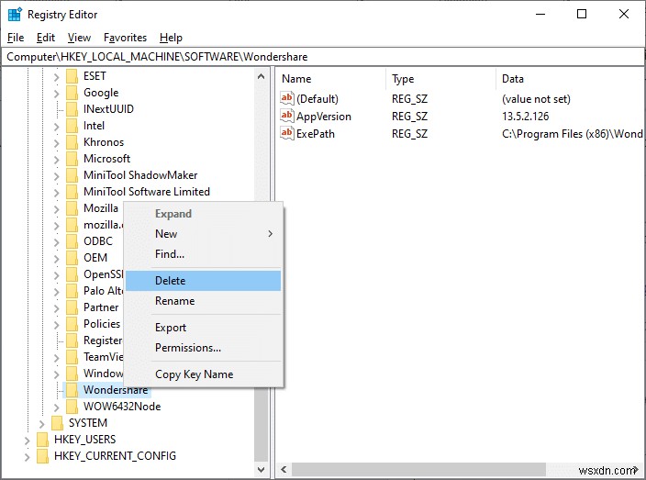The height and width of the screenshot is (480, 646).
Task: Click the Registry Editor app icon in title bar
Action: (15, 15)
